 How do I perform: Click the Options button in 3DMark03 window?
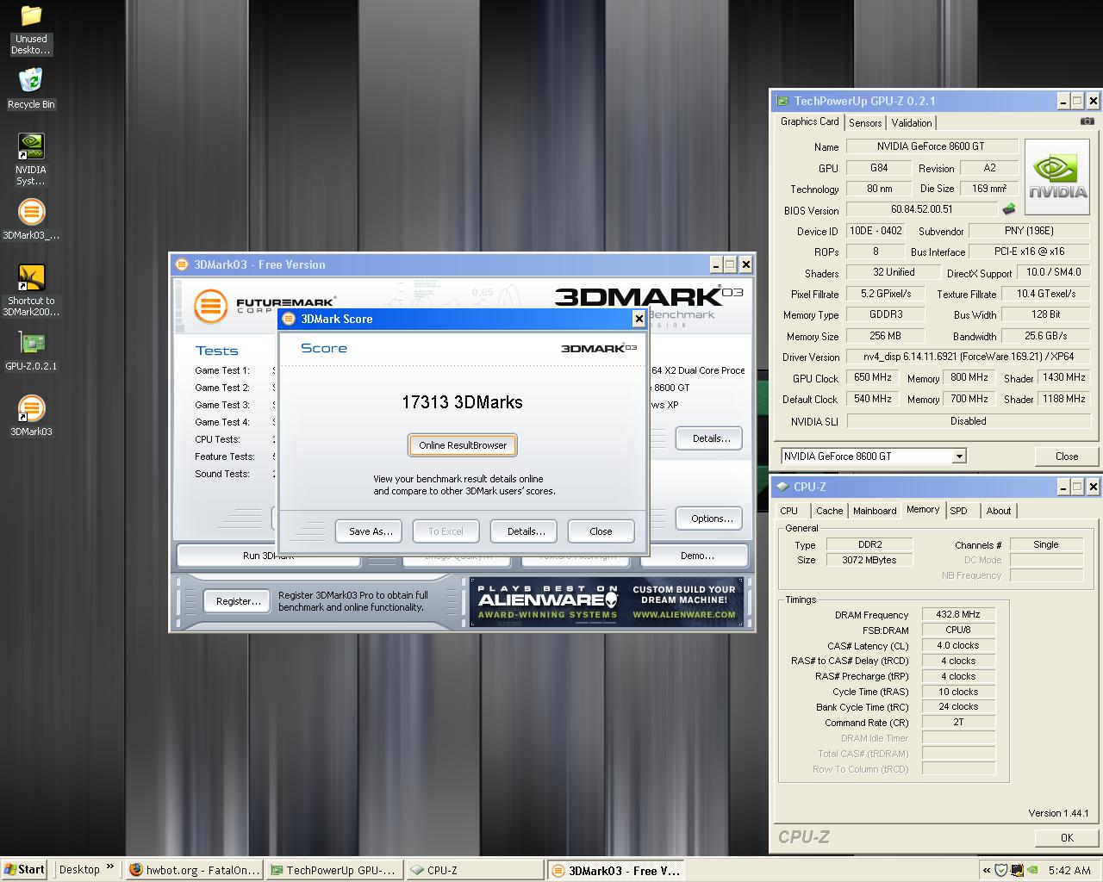tap(711, 519)
